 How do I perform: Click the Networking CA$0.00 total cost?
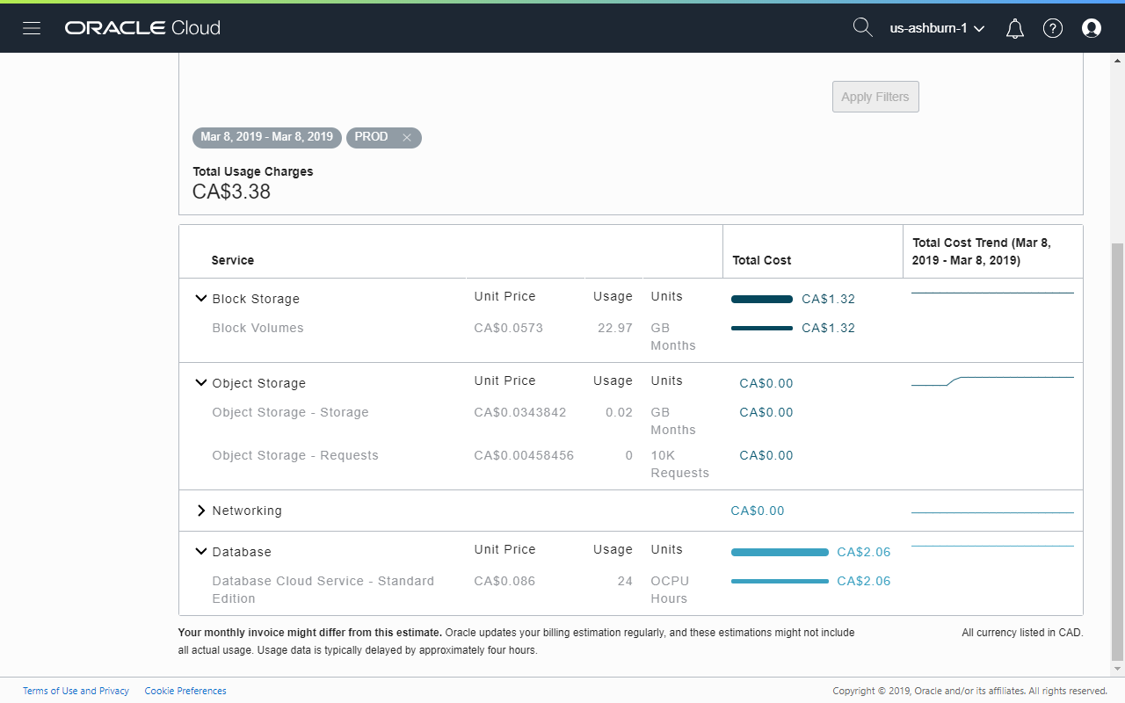[758, 511]
